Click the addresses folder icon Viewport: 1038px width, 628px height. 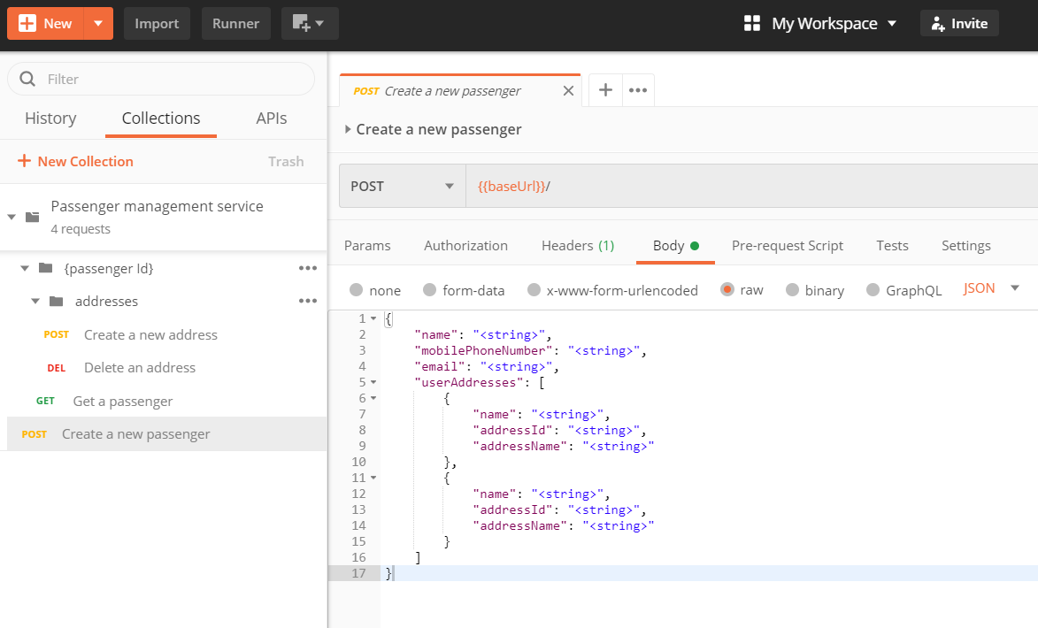pyautogui.click(x=57, y=301)
